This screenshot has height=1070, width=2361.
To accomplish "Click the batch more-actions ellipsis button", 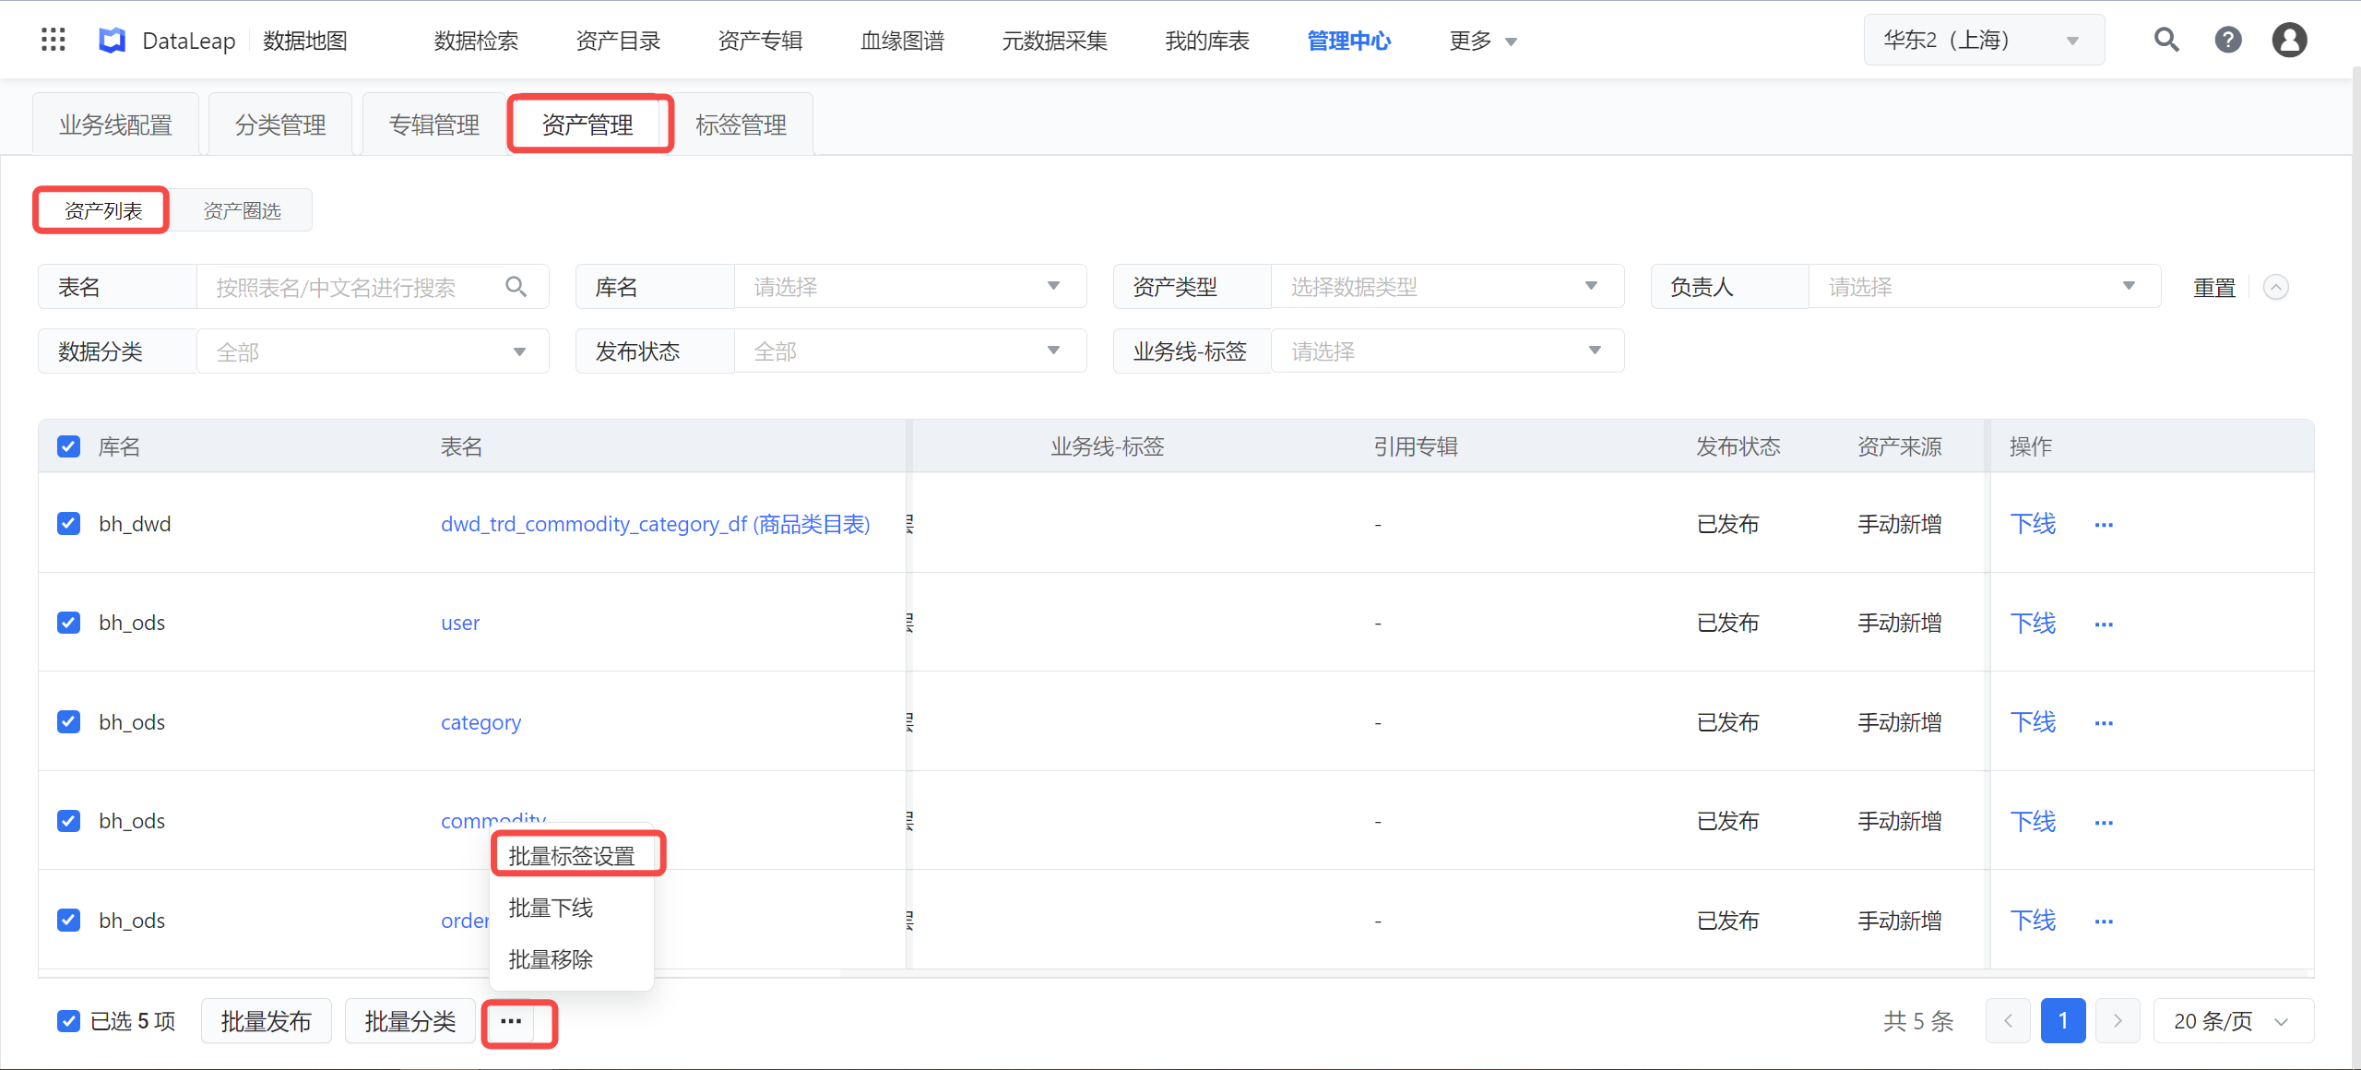I will pyautogui.click(x=511, y=1021).
